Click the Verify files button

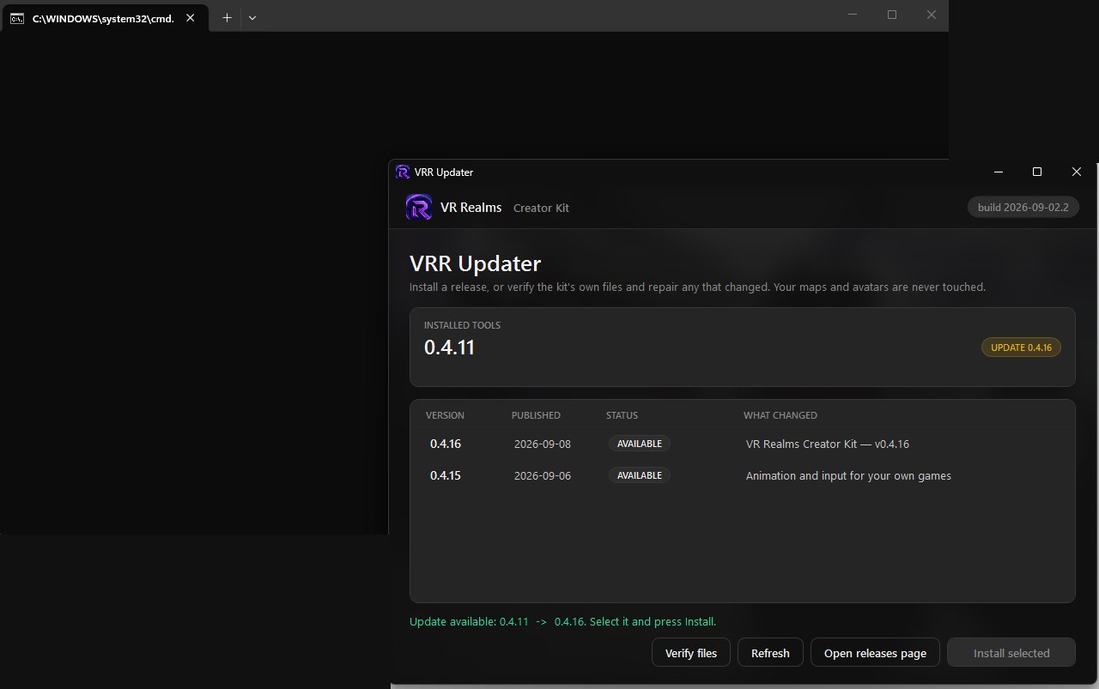click(x=691, y=653)
